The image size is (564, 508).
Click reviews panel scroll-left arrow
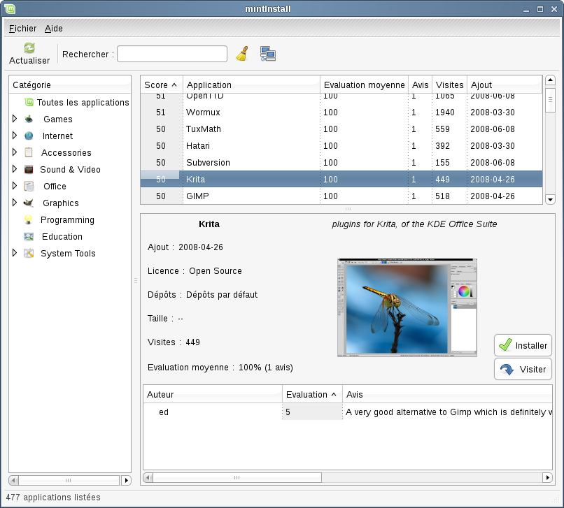(x=148, y=477)
